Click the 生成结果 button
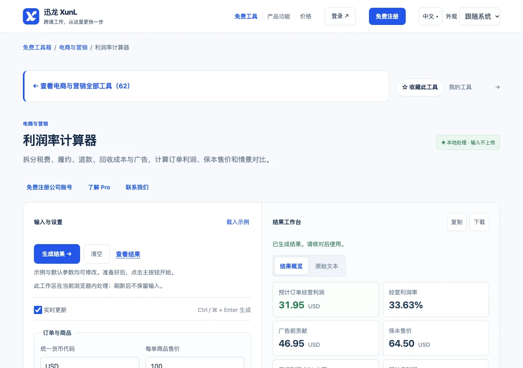This screenshot has height=368, width=523. point(57,254)
